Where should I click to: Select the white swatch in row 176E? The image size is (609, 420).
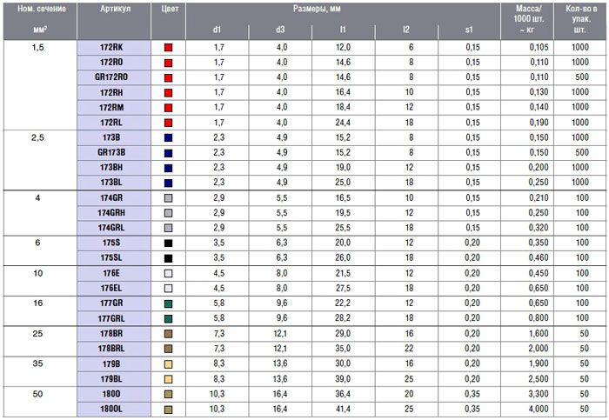tap(169, 273)
